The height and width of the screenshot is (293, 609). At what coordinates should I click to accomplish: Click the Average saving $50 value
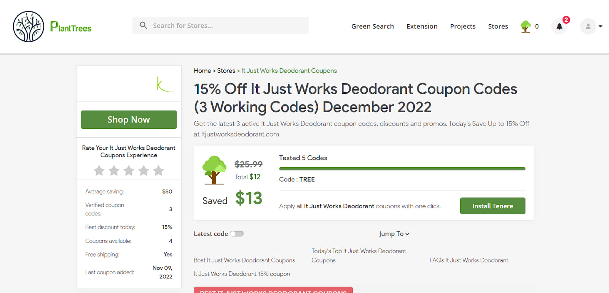point(167,192)
